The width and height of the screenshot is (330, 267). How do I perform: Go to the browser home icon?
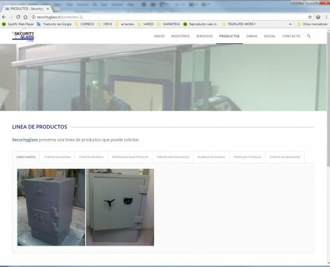coord(25,17)
